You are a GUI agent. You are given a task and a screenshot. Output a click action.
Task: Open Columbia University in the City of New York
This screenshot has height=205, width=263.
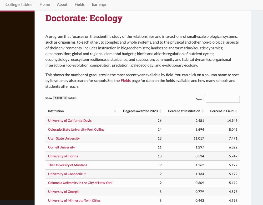point(80,183)
